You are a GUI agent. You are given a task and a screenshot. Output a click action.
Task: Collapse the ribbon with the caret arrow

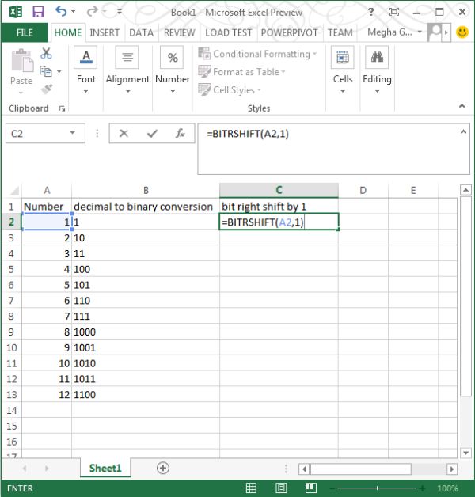tap(462, 106)
